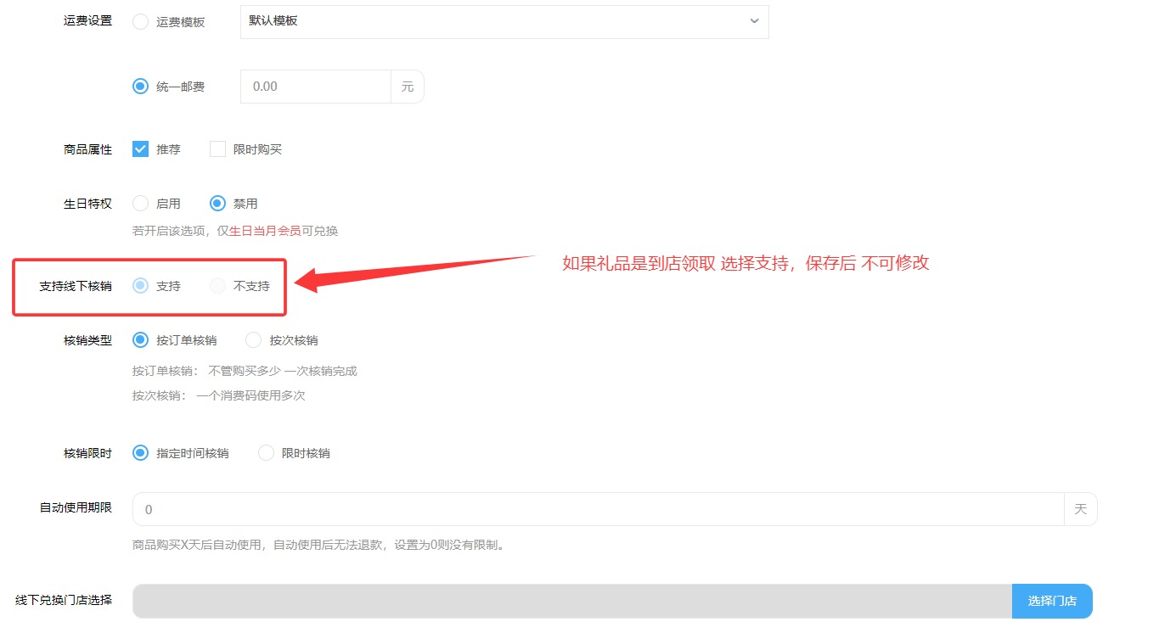This screenshot has width=1159, height=633.
Task: Click the 自动使用期限 days input field
Action: pyautogui.click(x=598, y=509)
